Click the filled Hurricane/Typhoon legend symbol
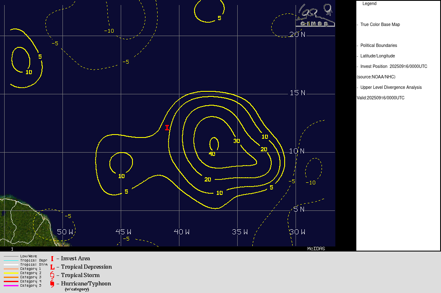Viewport: 441px width, 293px height. point(52,284)
